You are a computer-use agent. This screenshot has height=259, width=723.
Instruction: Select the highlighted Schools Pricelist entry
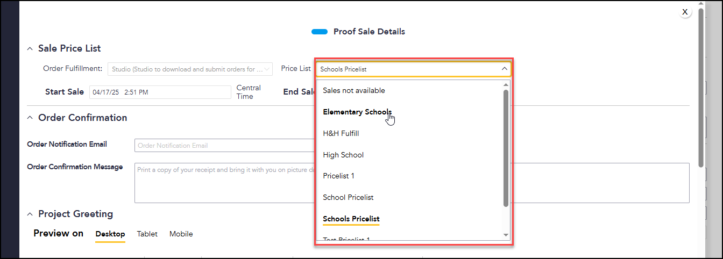[351, 219]
